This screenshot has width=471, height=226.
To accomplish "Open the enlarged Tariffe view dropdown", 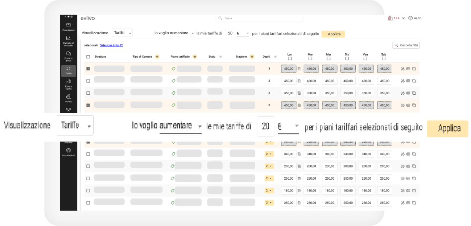I will [x=75, y=126].
